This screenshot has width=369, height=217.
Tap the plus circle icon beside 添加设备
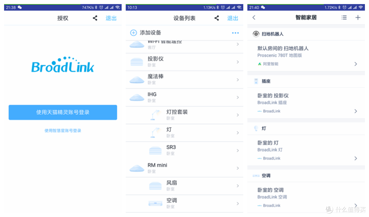point(134,33)
